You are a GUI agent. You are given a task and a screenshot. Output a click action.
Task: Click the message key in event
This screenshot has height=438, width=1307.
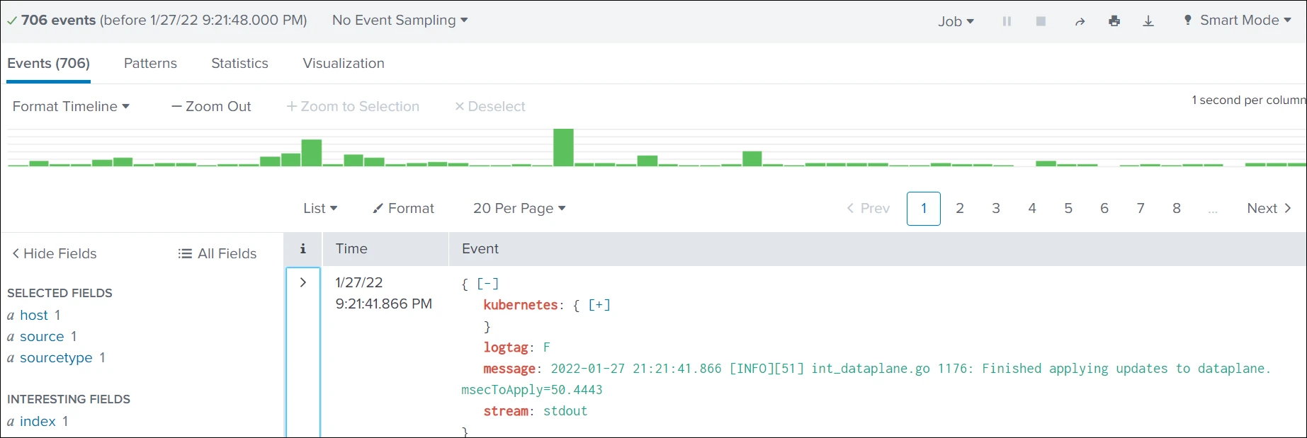pyautogui.click(x=509, y=369)
